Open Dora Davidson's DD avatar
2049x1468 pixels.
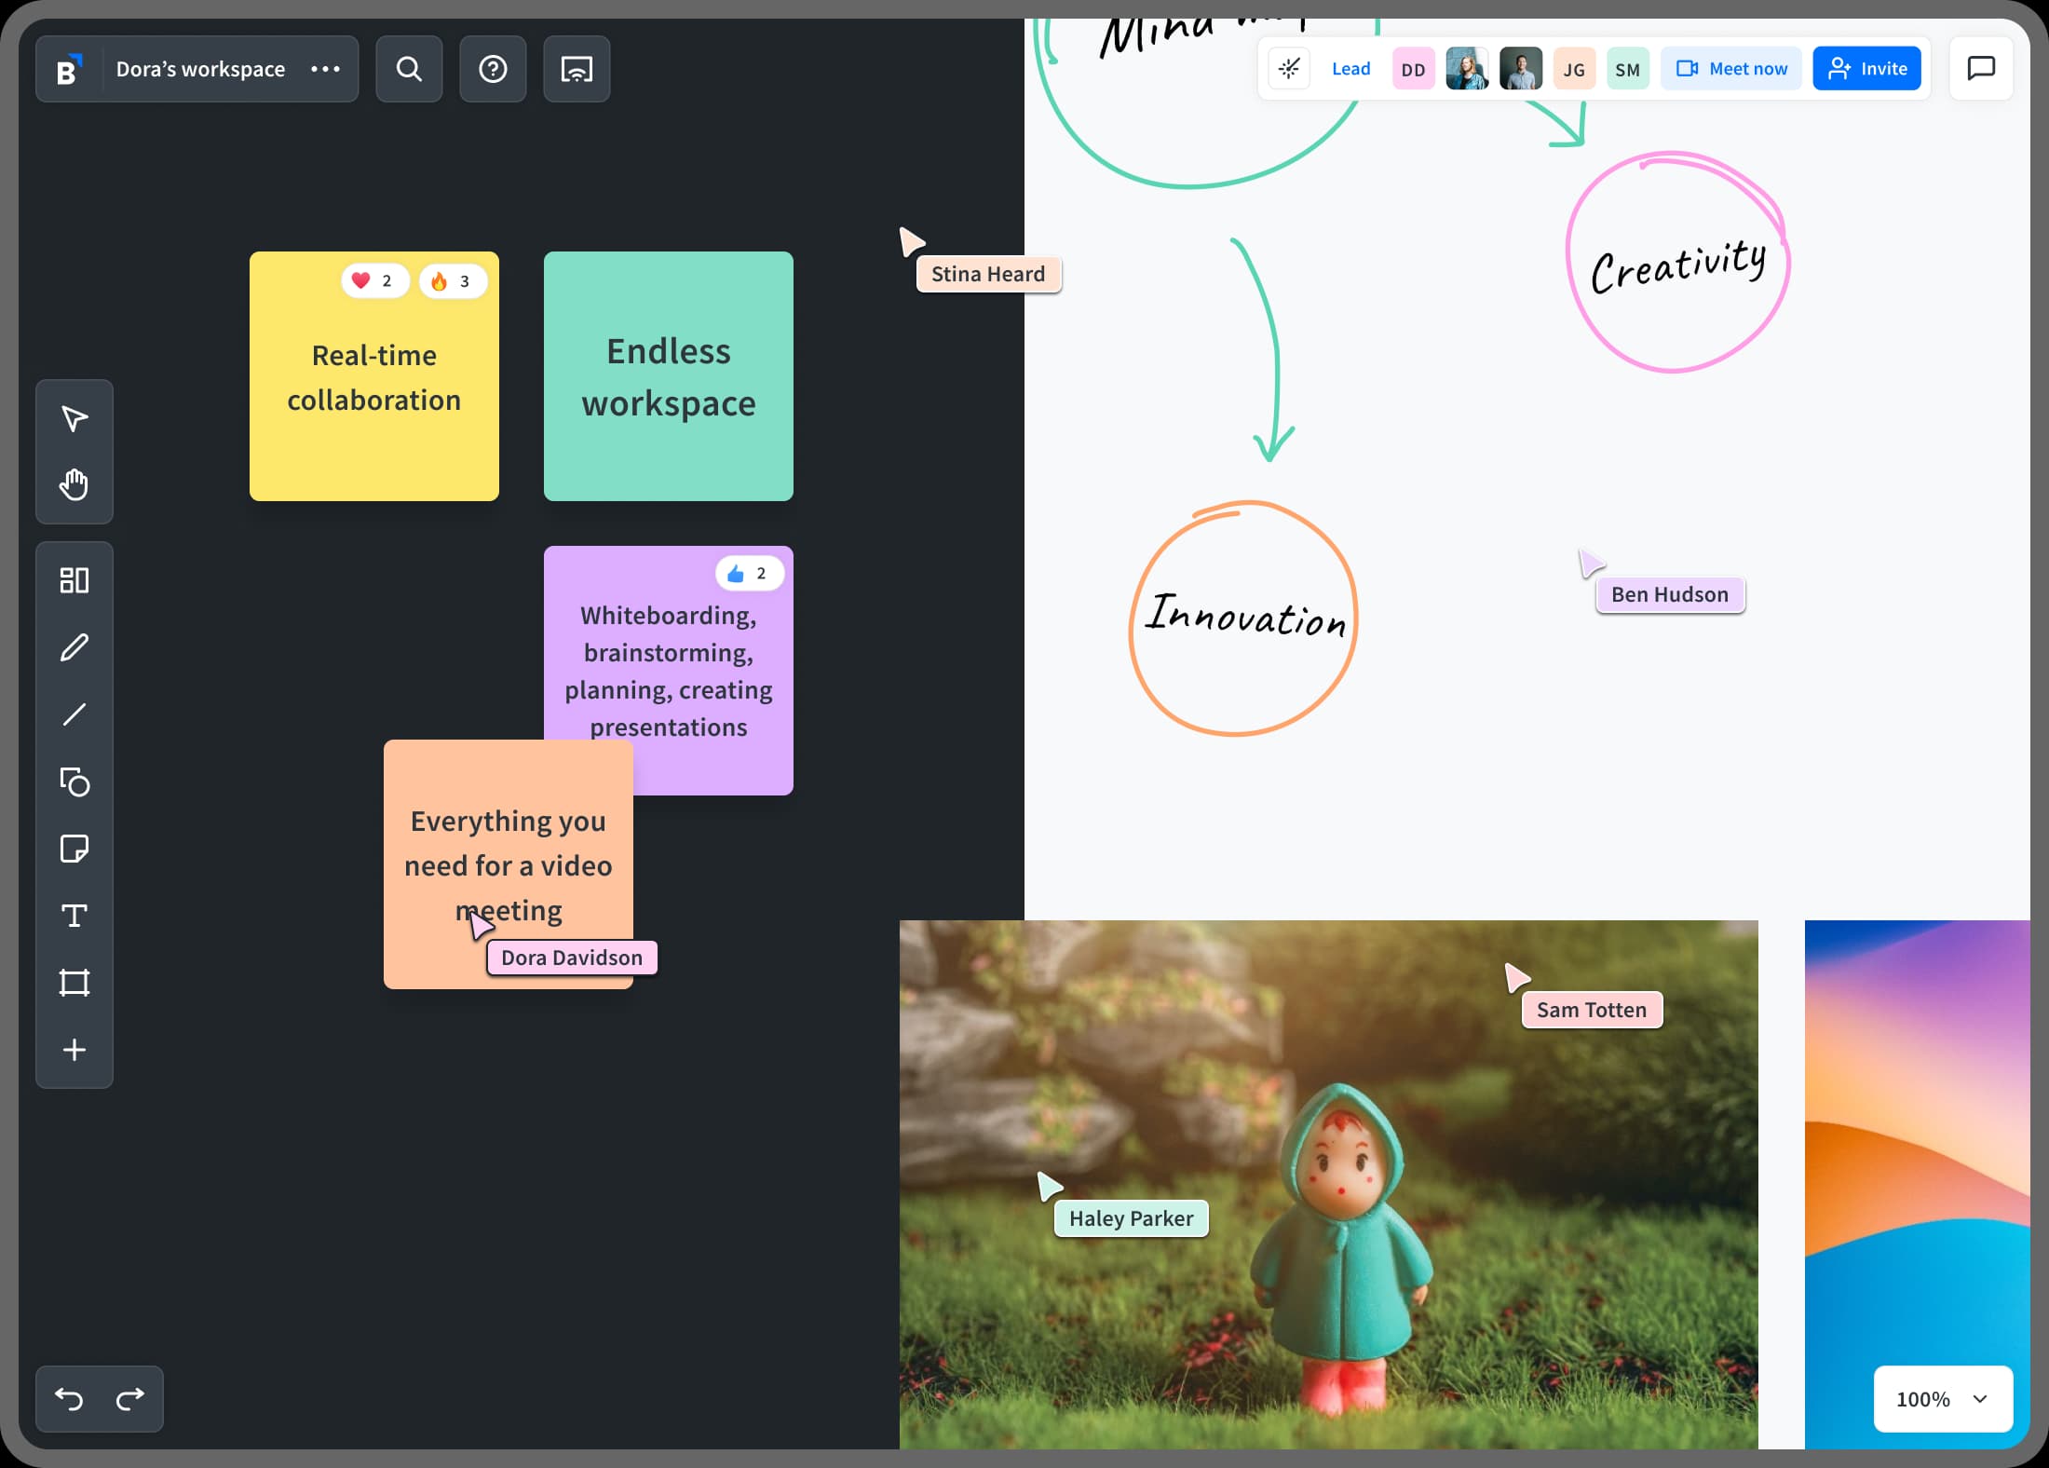pos(1413,68)
